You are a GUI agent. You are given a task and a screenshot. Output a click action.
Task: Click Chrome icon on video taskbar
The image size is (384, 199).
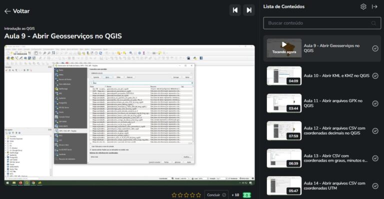33,183
